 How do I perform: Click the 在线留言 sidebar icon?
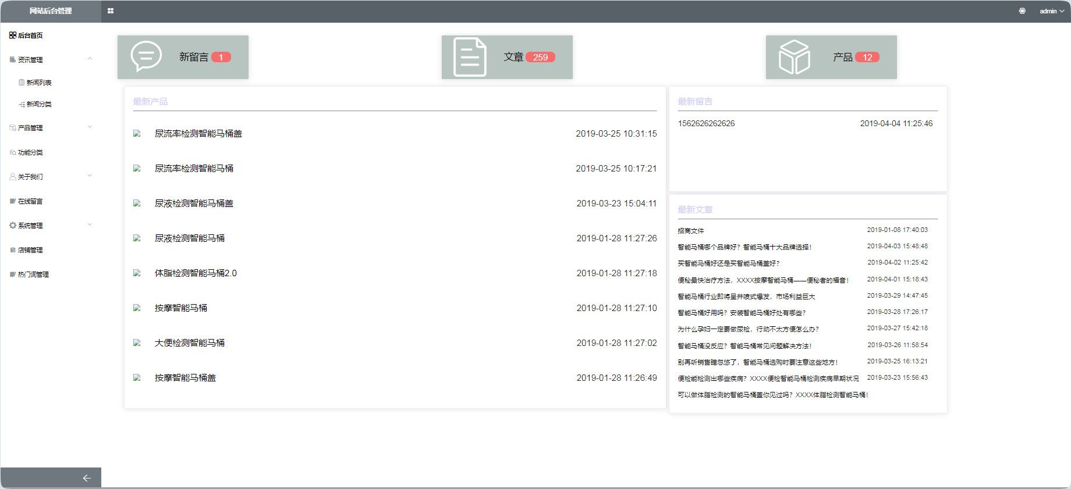[x=13, y=201]
